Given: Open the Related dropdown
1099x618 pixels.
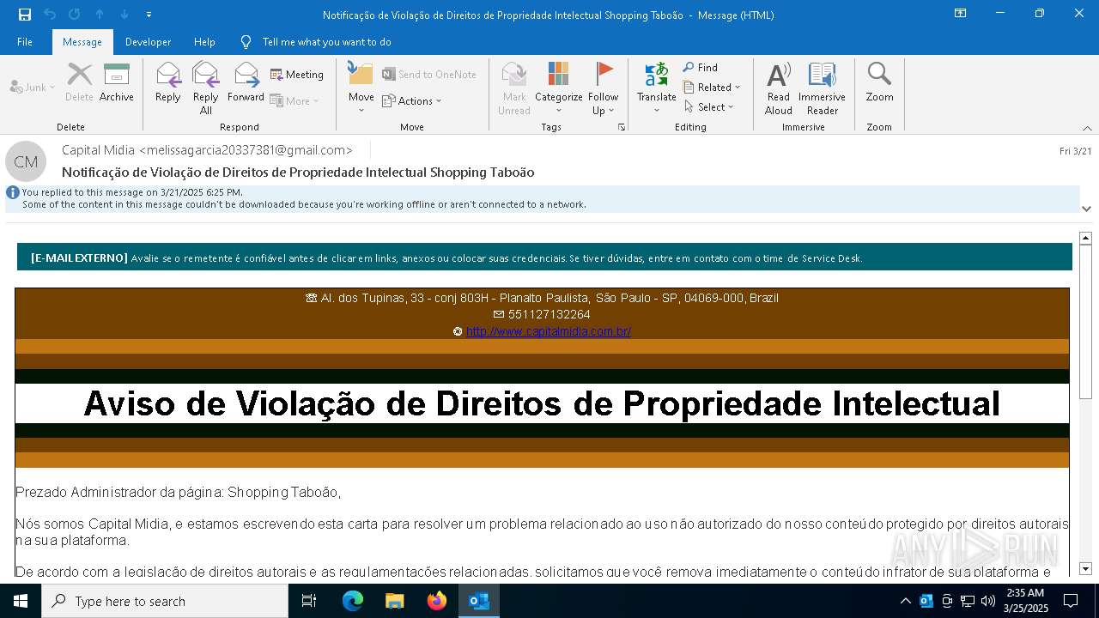Looking at the screenshot, I should click(712, 88).
